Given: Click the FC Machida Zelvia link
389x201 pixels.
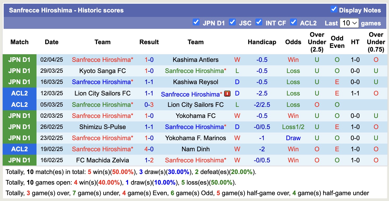Looking at the screenshot, I should tap(103, 160).
